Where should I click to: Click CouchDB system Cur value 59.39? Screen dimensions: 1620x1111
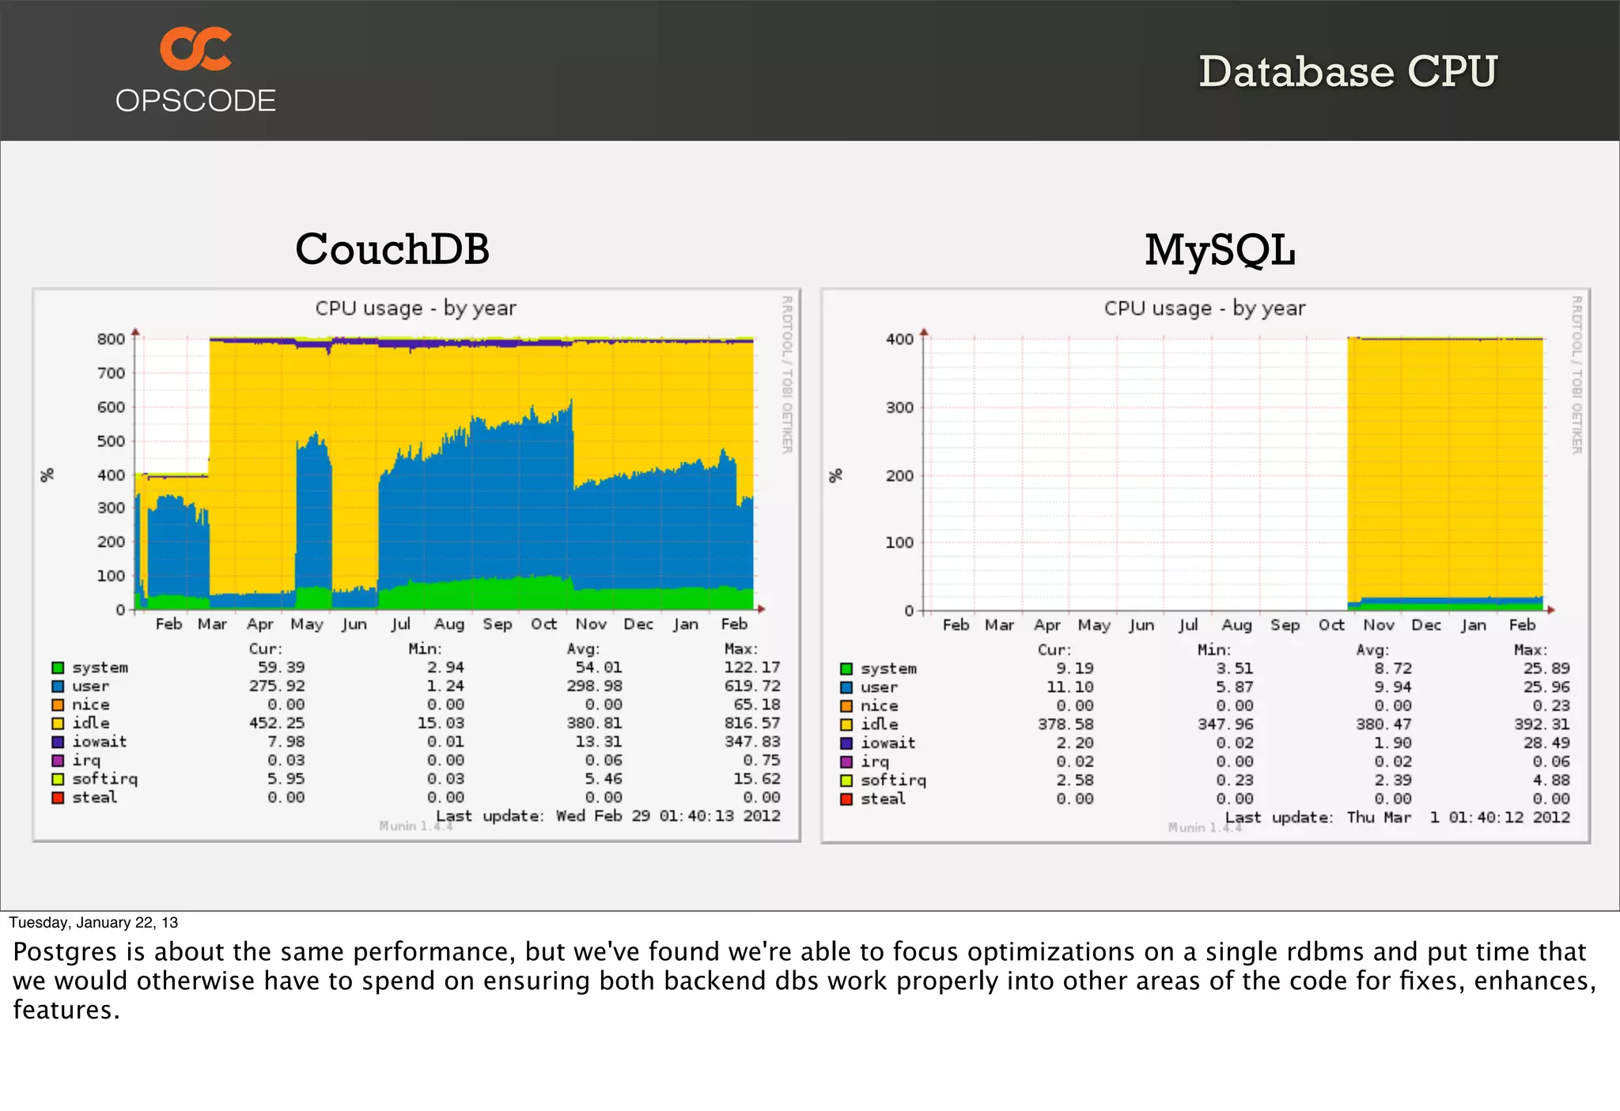pyautogui.click(x=281, y=667)
